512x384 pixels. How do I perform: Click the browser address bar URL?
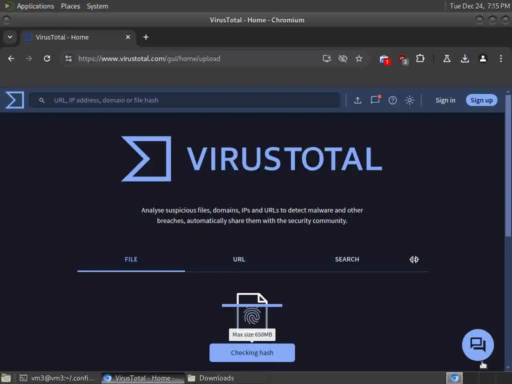click(149, 59)
